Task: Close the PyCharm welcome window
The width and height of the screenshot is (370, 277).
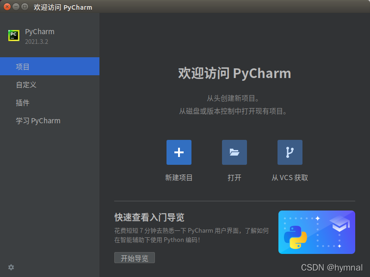Action: (x=7, y=6)
